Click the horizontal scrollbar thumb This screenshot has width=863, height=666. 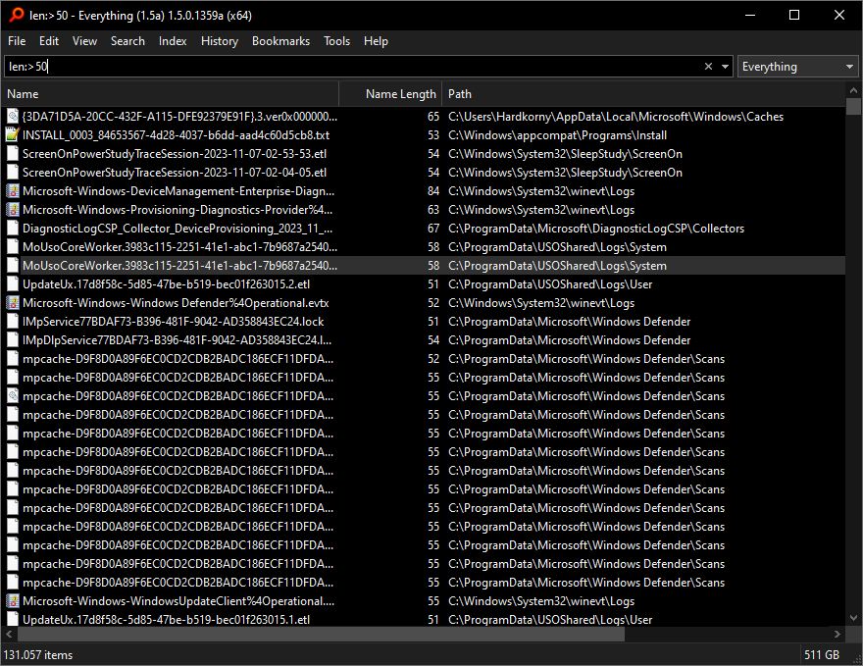point(321,634)
